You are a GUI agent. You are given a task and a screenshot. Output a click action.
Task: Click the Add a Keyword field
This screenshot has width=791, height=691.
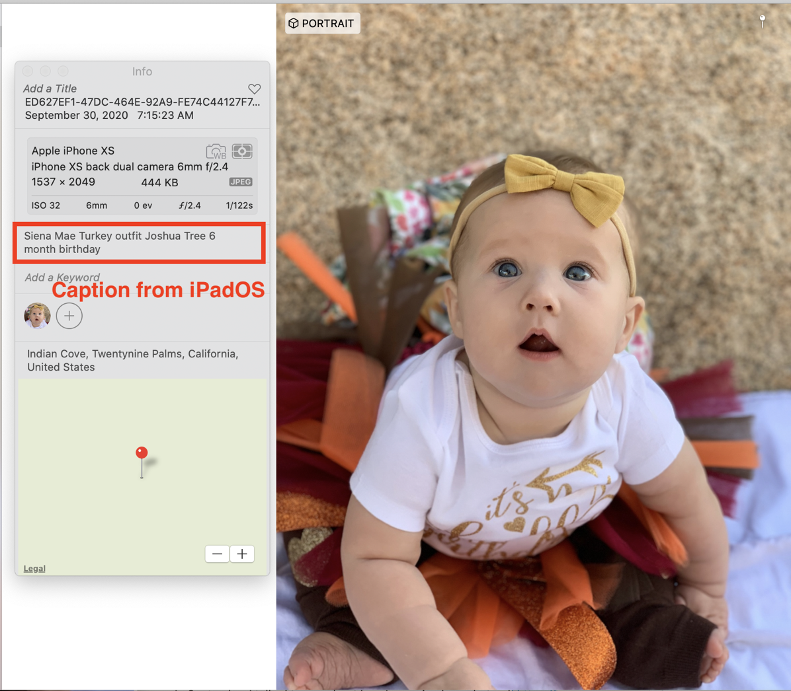(x=62, y=277)
